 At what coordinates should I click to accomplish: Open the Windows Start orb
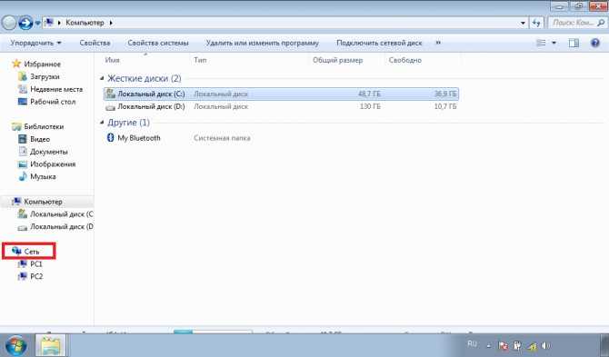(15, 345)
